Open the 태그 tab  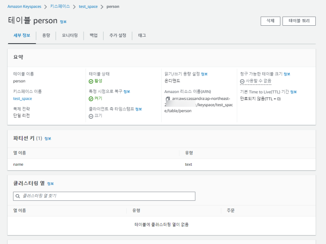pos(142,35)
